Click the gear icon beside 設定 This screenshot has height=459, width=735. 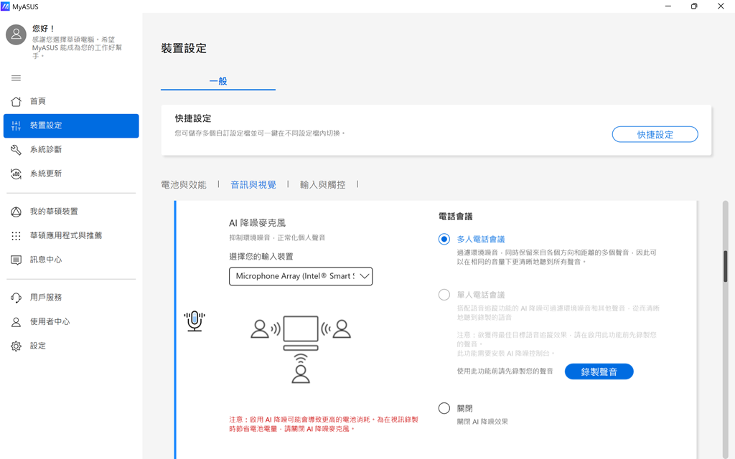click(x=16, y=346)
